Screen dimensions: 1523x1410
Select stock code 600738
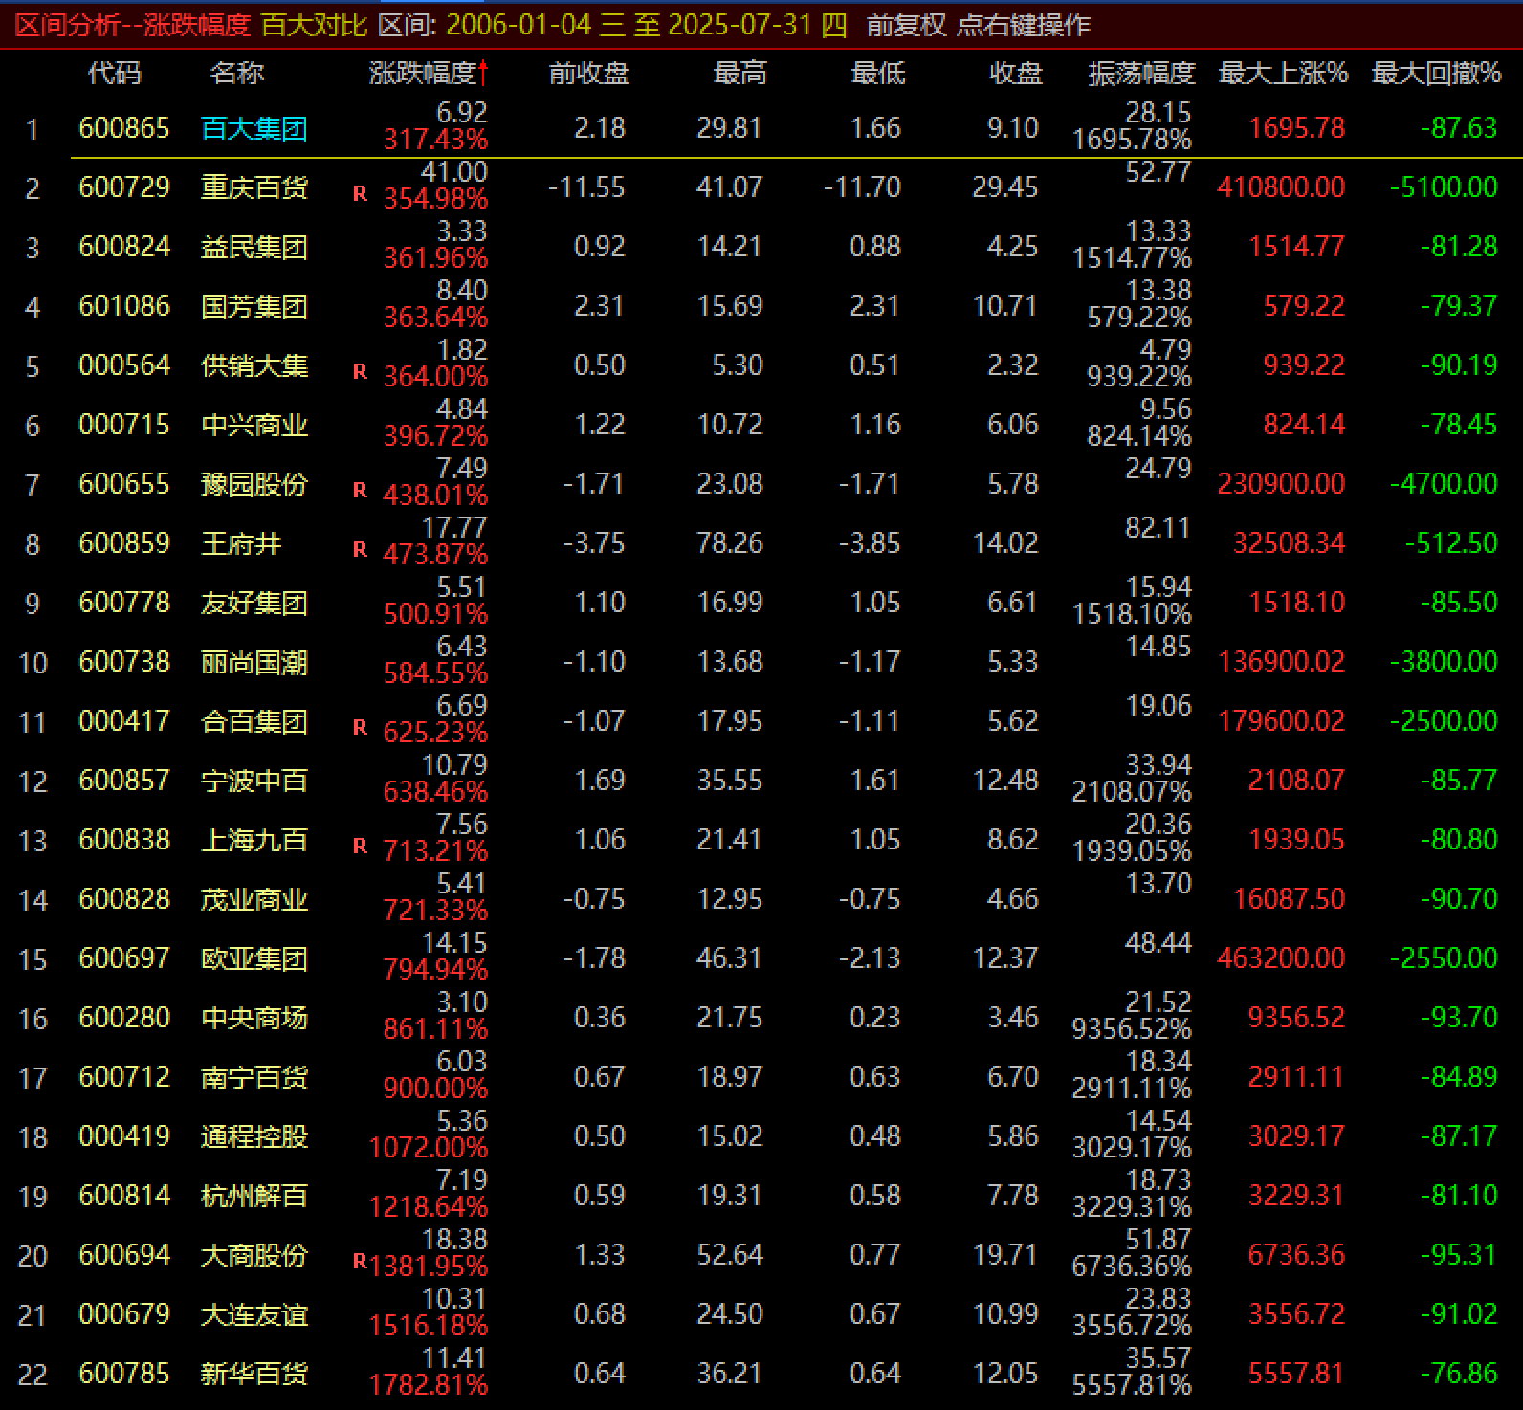pos(124,662)
